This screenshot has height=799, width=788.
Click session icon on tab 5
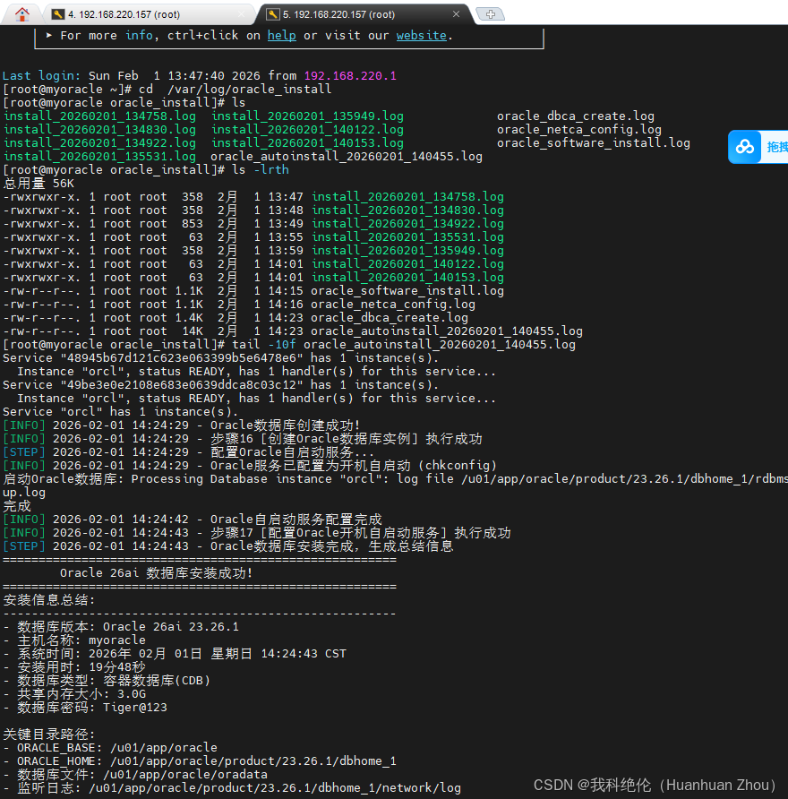(273, 14)
